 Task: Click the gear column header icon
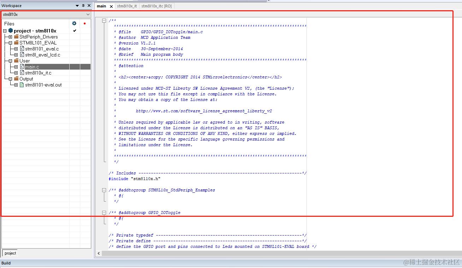coord(74,23)
